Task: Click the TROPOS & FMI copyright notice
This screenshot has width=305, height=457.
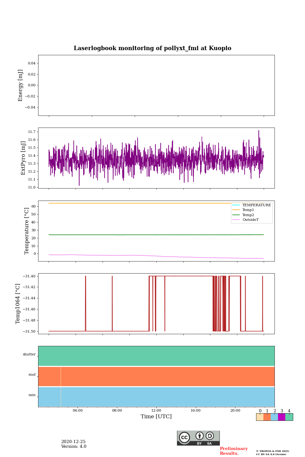Action: click(273, 453)
